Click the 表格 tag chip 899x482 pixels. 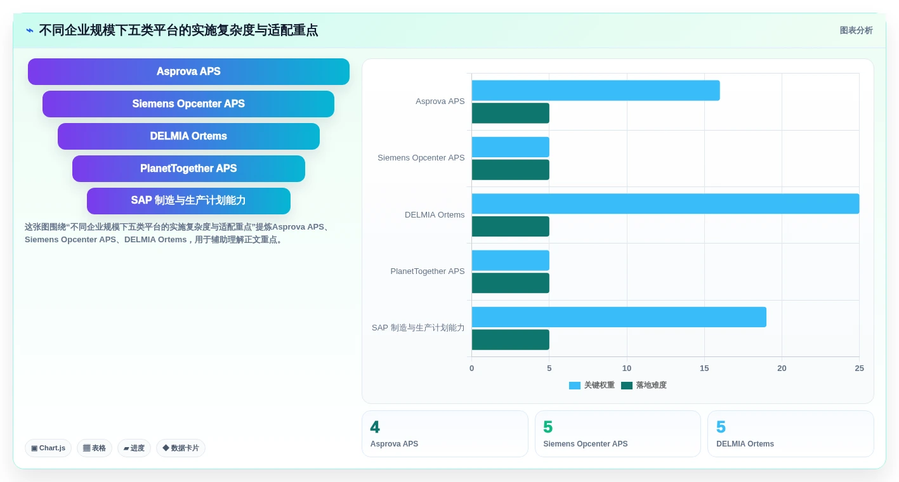click(x=95, y=448)
